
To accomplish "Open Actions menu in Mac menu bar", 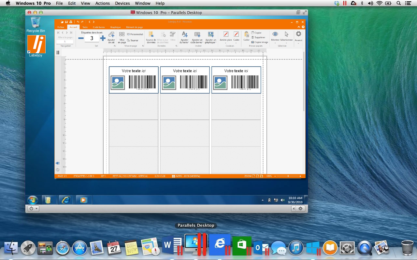I will 102,3.
